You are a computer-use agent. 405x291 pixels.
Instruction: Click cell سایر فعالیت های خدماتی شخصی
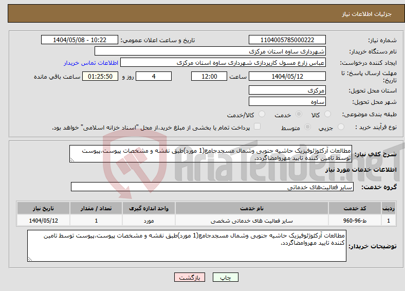click(x=251, y=221)
